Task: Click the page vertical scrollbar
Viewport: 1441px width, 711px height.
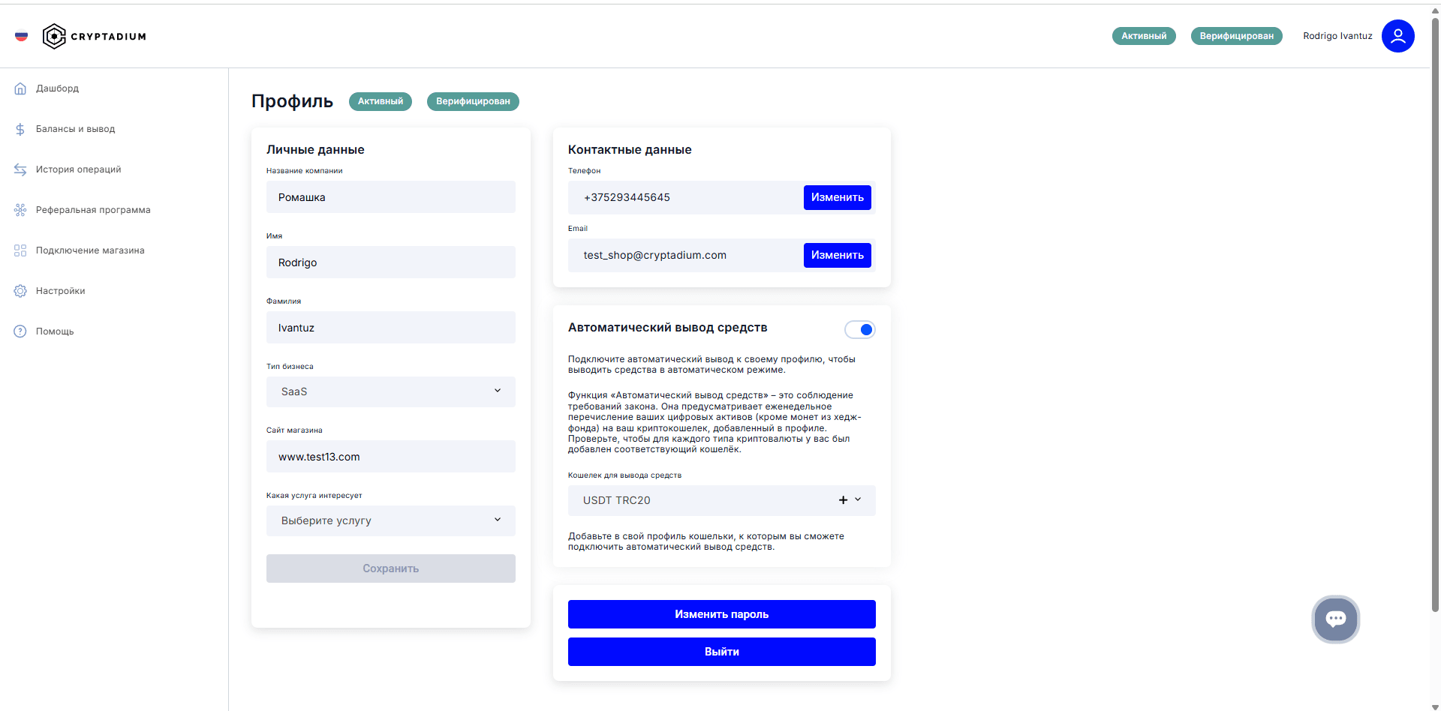Action: [x=1435, y=315]
